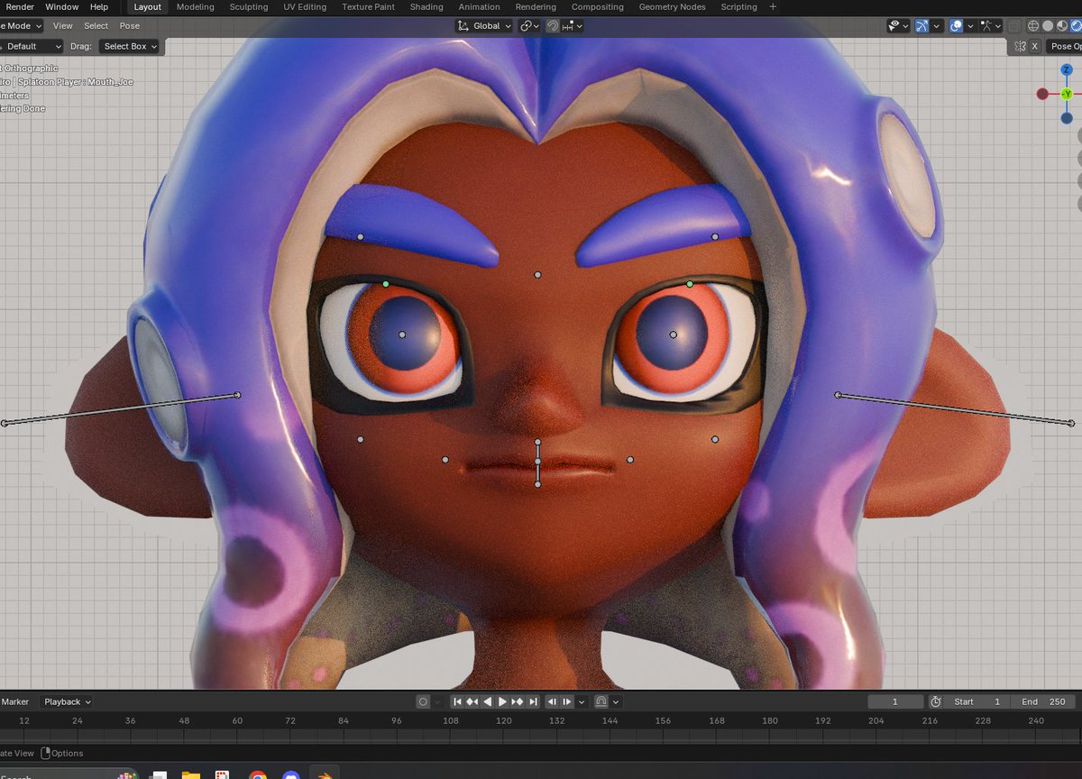Jump to the last frame
This screenshot has width=1082, height=779.
pyautogui.click(x=533, y=701)
